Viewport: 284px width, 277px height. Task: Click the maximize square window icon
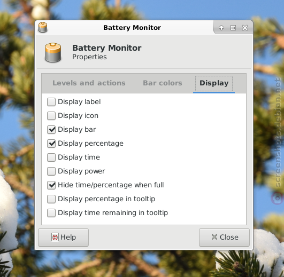point(233,28)
